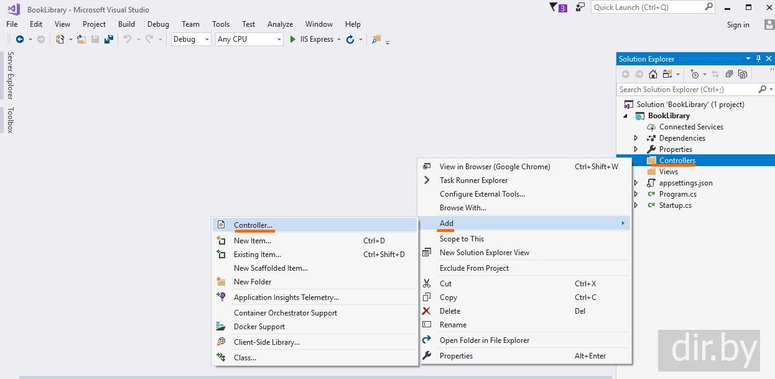775x379 pixels.
Task: Choose Existing Item... from the submenu
Action: (x=315, y=254)
